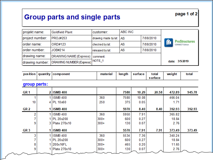This screenshot has height=160, width=213.
Task: Click the 'released by/at:' label
Action: (102, 50)
